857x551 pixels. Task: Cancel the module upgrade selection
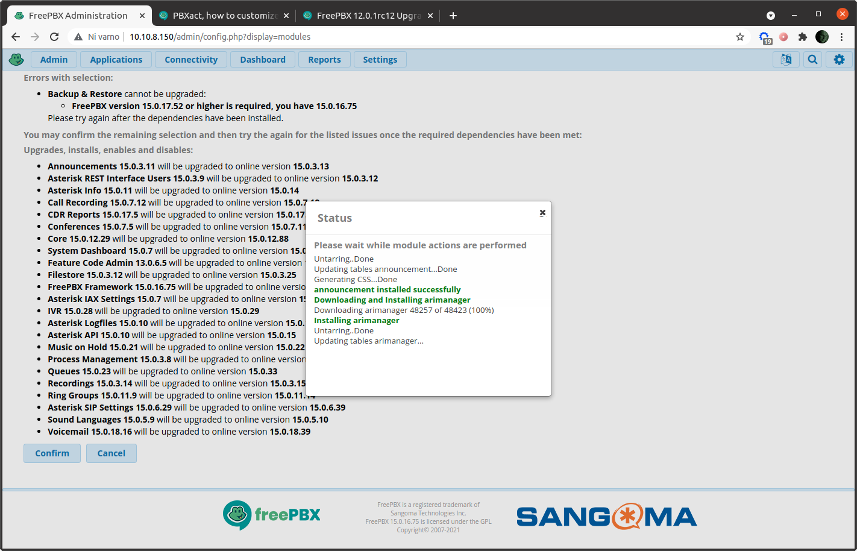(111, 453)
